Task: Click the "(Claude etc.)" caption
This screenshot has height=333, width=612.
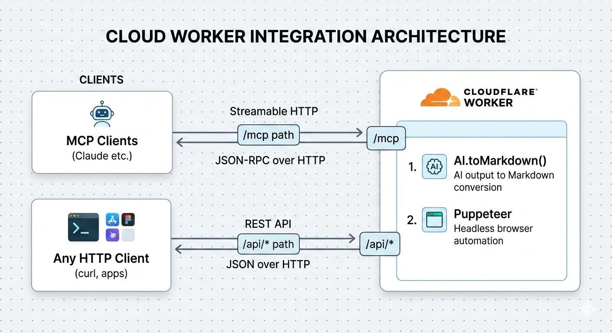Action: [x=102, y=155]
